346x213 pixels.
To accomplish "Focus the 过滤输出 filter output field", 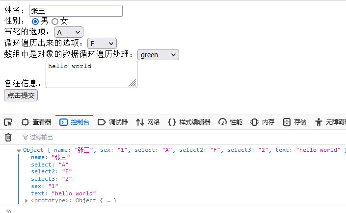I will (x=41, y=137).
